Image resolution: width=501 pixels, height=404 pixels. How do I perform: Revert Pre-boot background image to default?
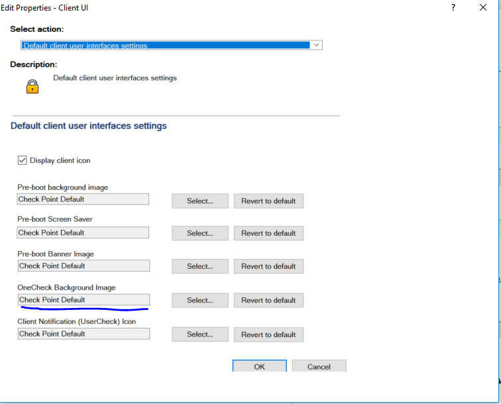click(268, 201)
